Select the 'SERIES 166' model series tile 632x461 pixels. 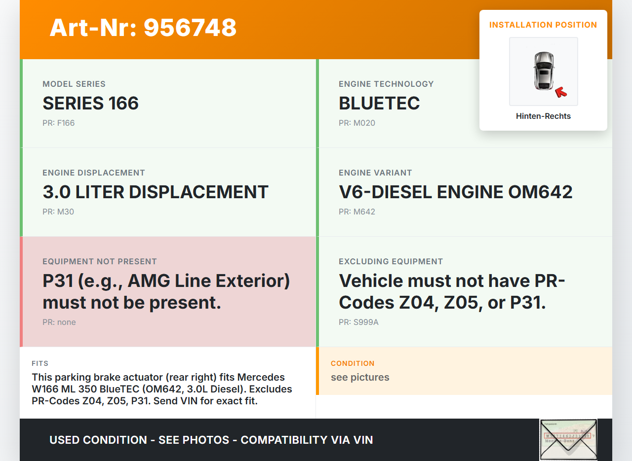point(168,104)
